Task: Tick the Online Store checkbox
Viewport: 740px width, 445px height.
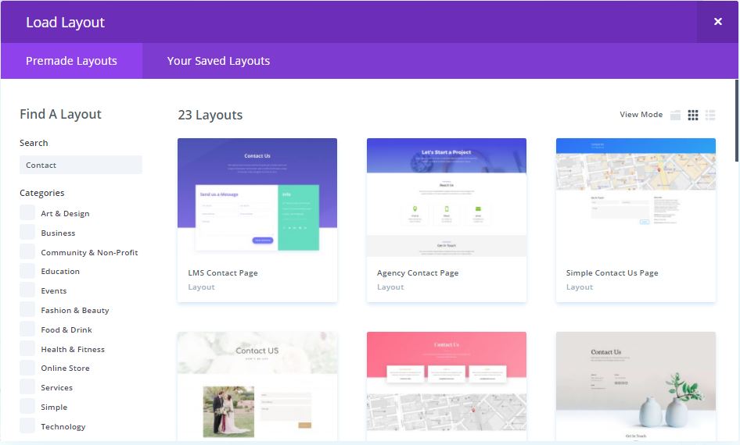Action: 27,368
